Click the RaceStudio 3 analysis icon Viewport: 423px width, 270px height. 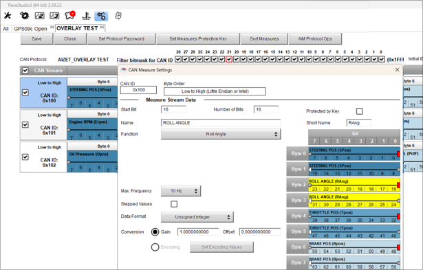pyautogui.click(x=54, y=16)
